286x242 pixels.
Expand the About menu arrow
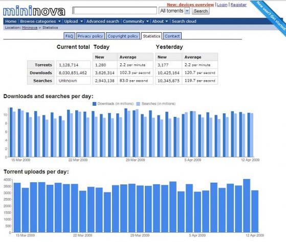[166, 21]
